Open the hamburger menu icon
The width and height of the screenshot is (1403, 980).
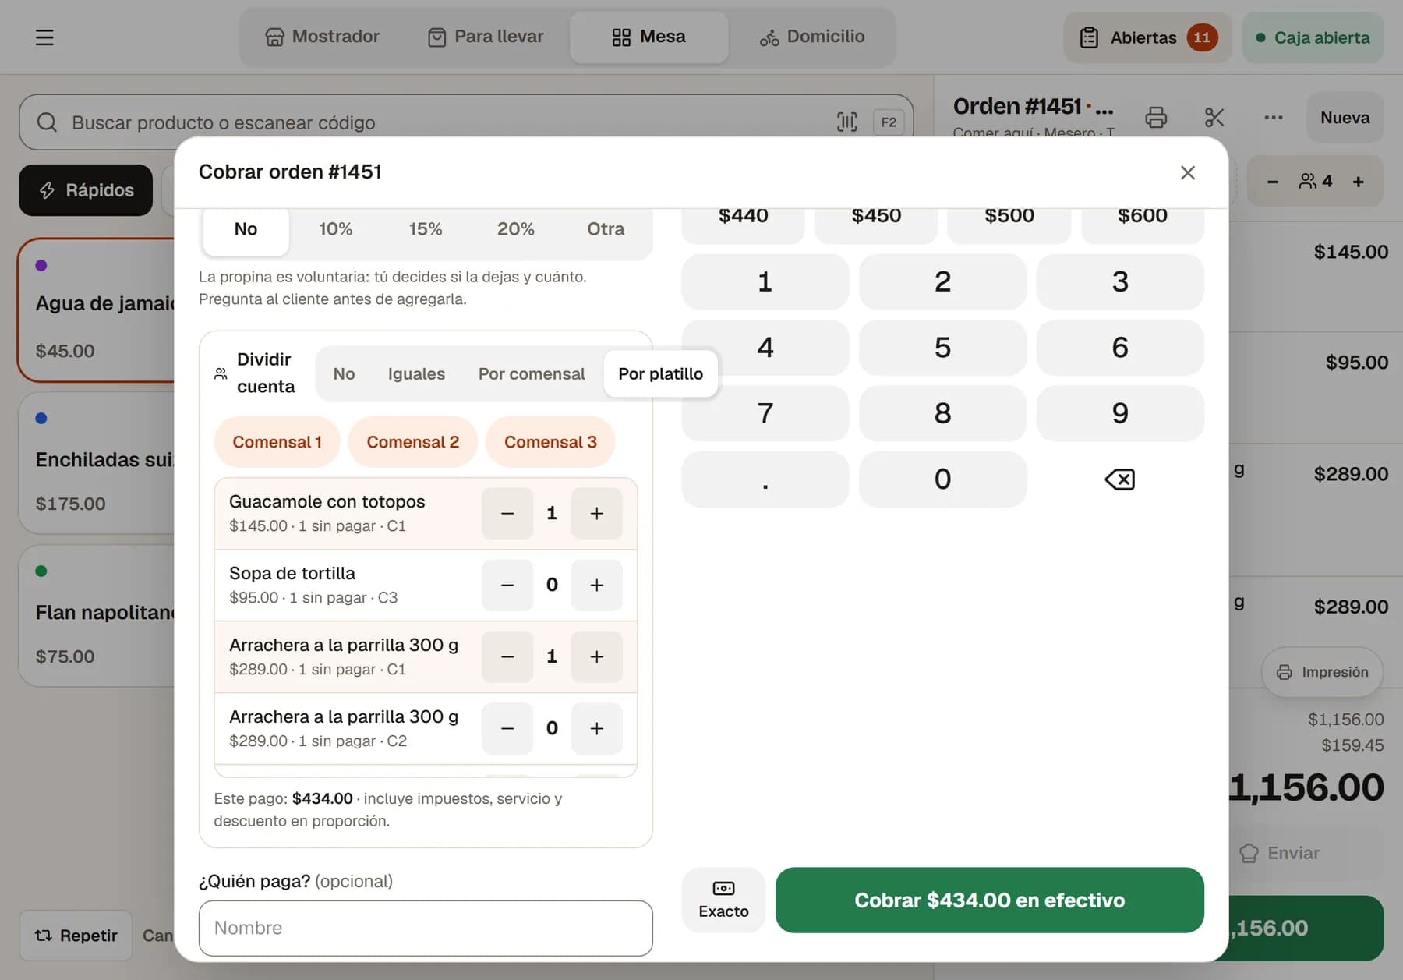coord(44,37)
